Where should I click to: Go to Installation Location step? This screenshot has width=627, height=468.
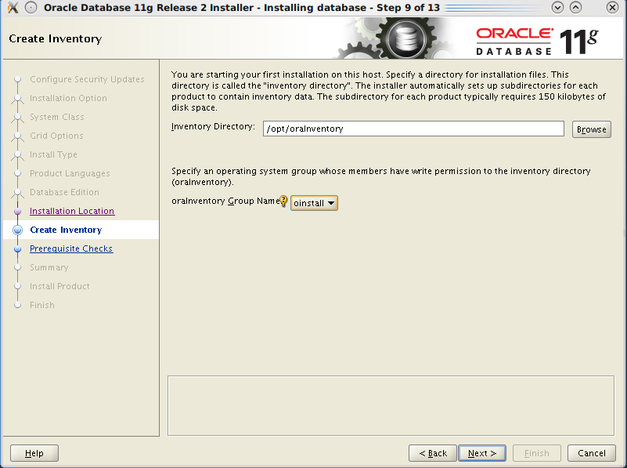click(x=72, y=211)
